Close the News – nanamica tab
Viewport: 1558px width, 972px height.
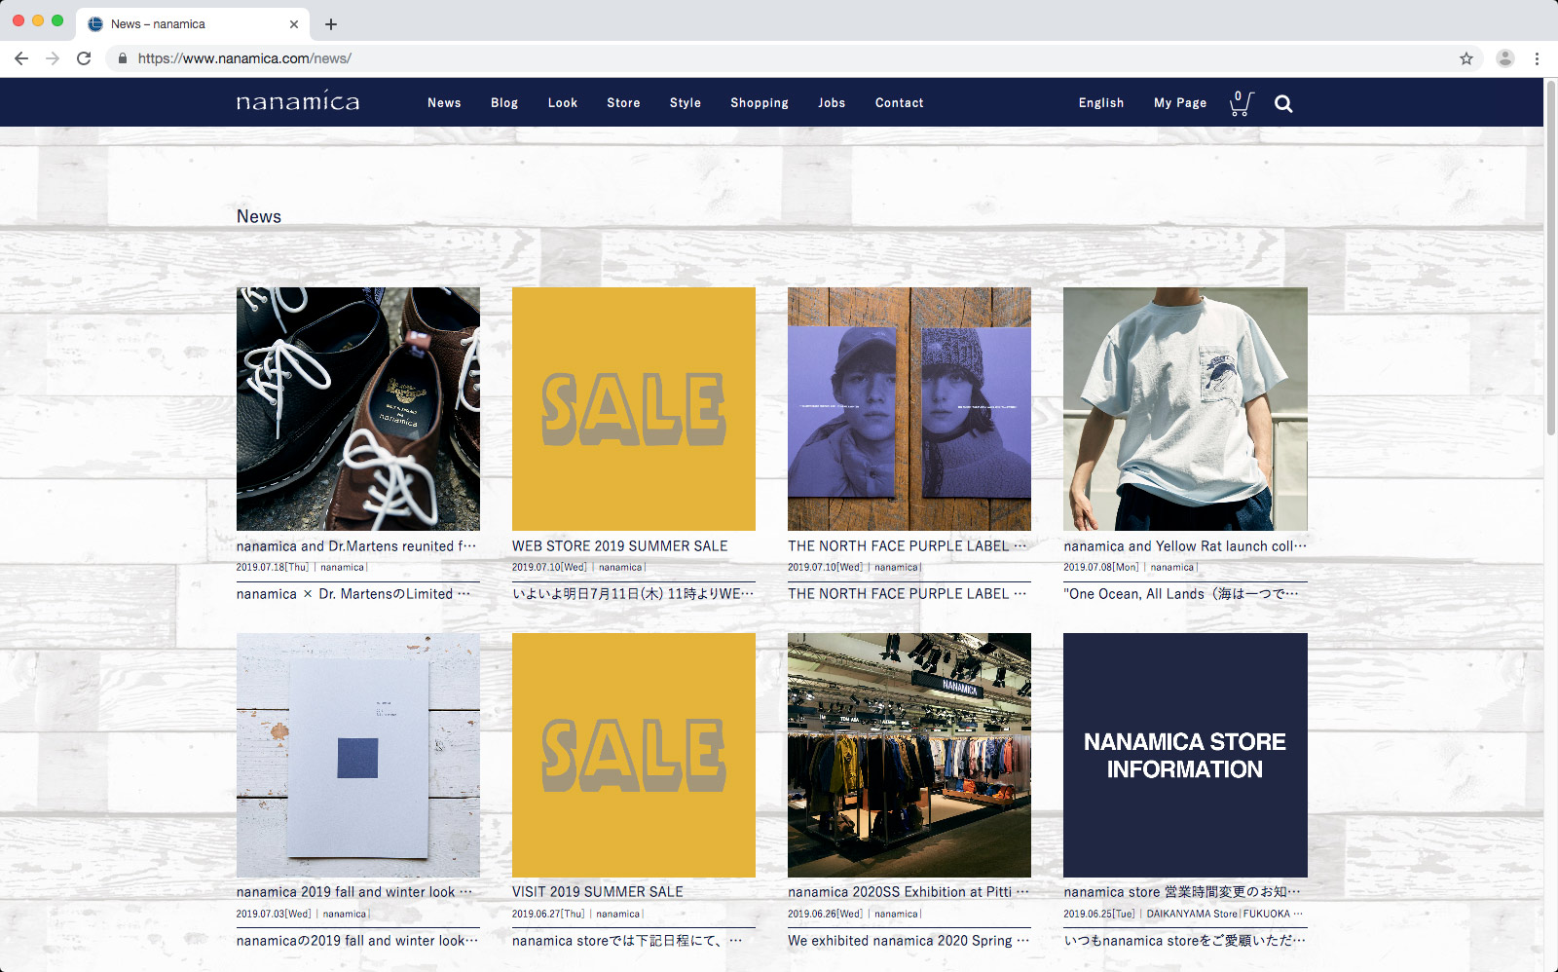click(x=294, y=24)
